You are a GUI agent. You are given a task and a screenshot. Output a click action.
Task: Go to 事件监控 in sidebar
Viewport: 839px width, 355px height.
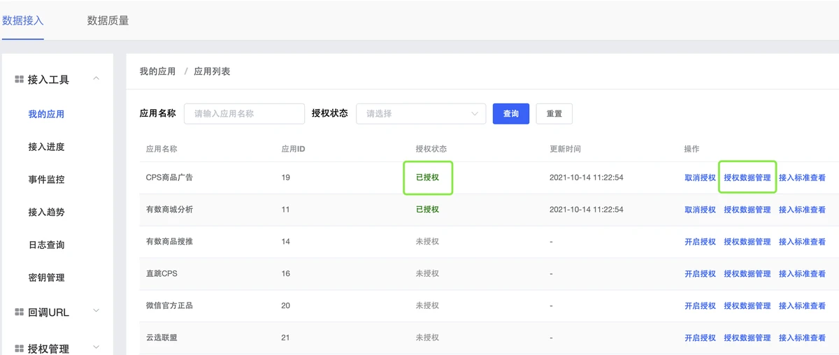(x=46, y=180)
